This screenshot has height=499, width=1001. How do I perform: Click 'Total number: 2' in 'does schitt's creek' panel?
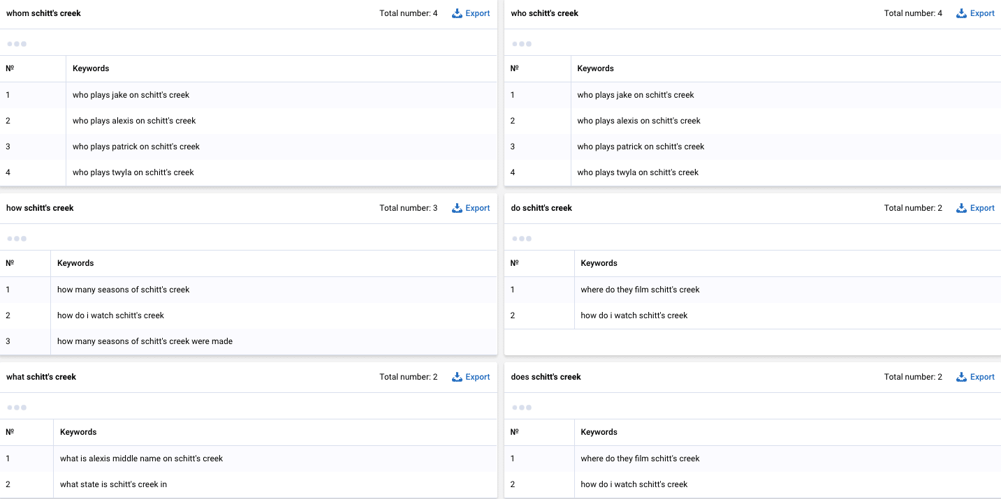click(x=913, y=377)
